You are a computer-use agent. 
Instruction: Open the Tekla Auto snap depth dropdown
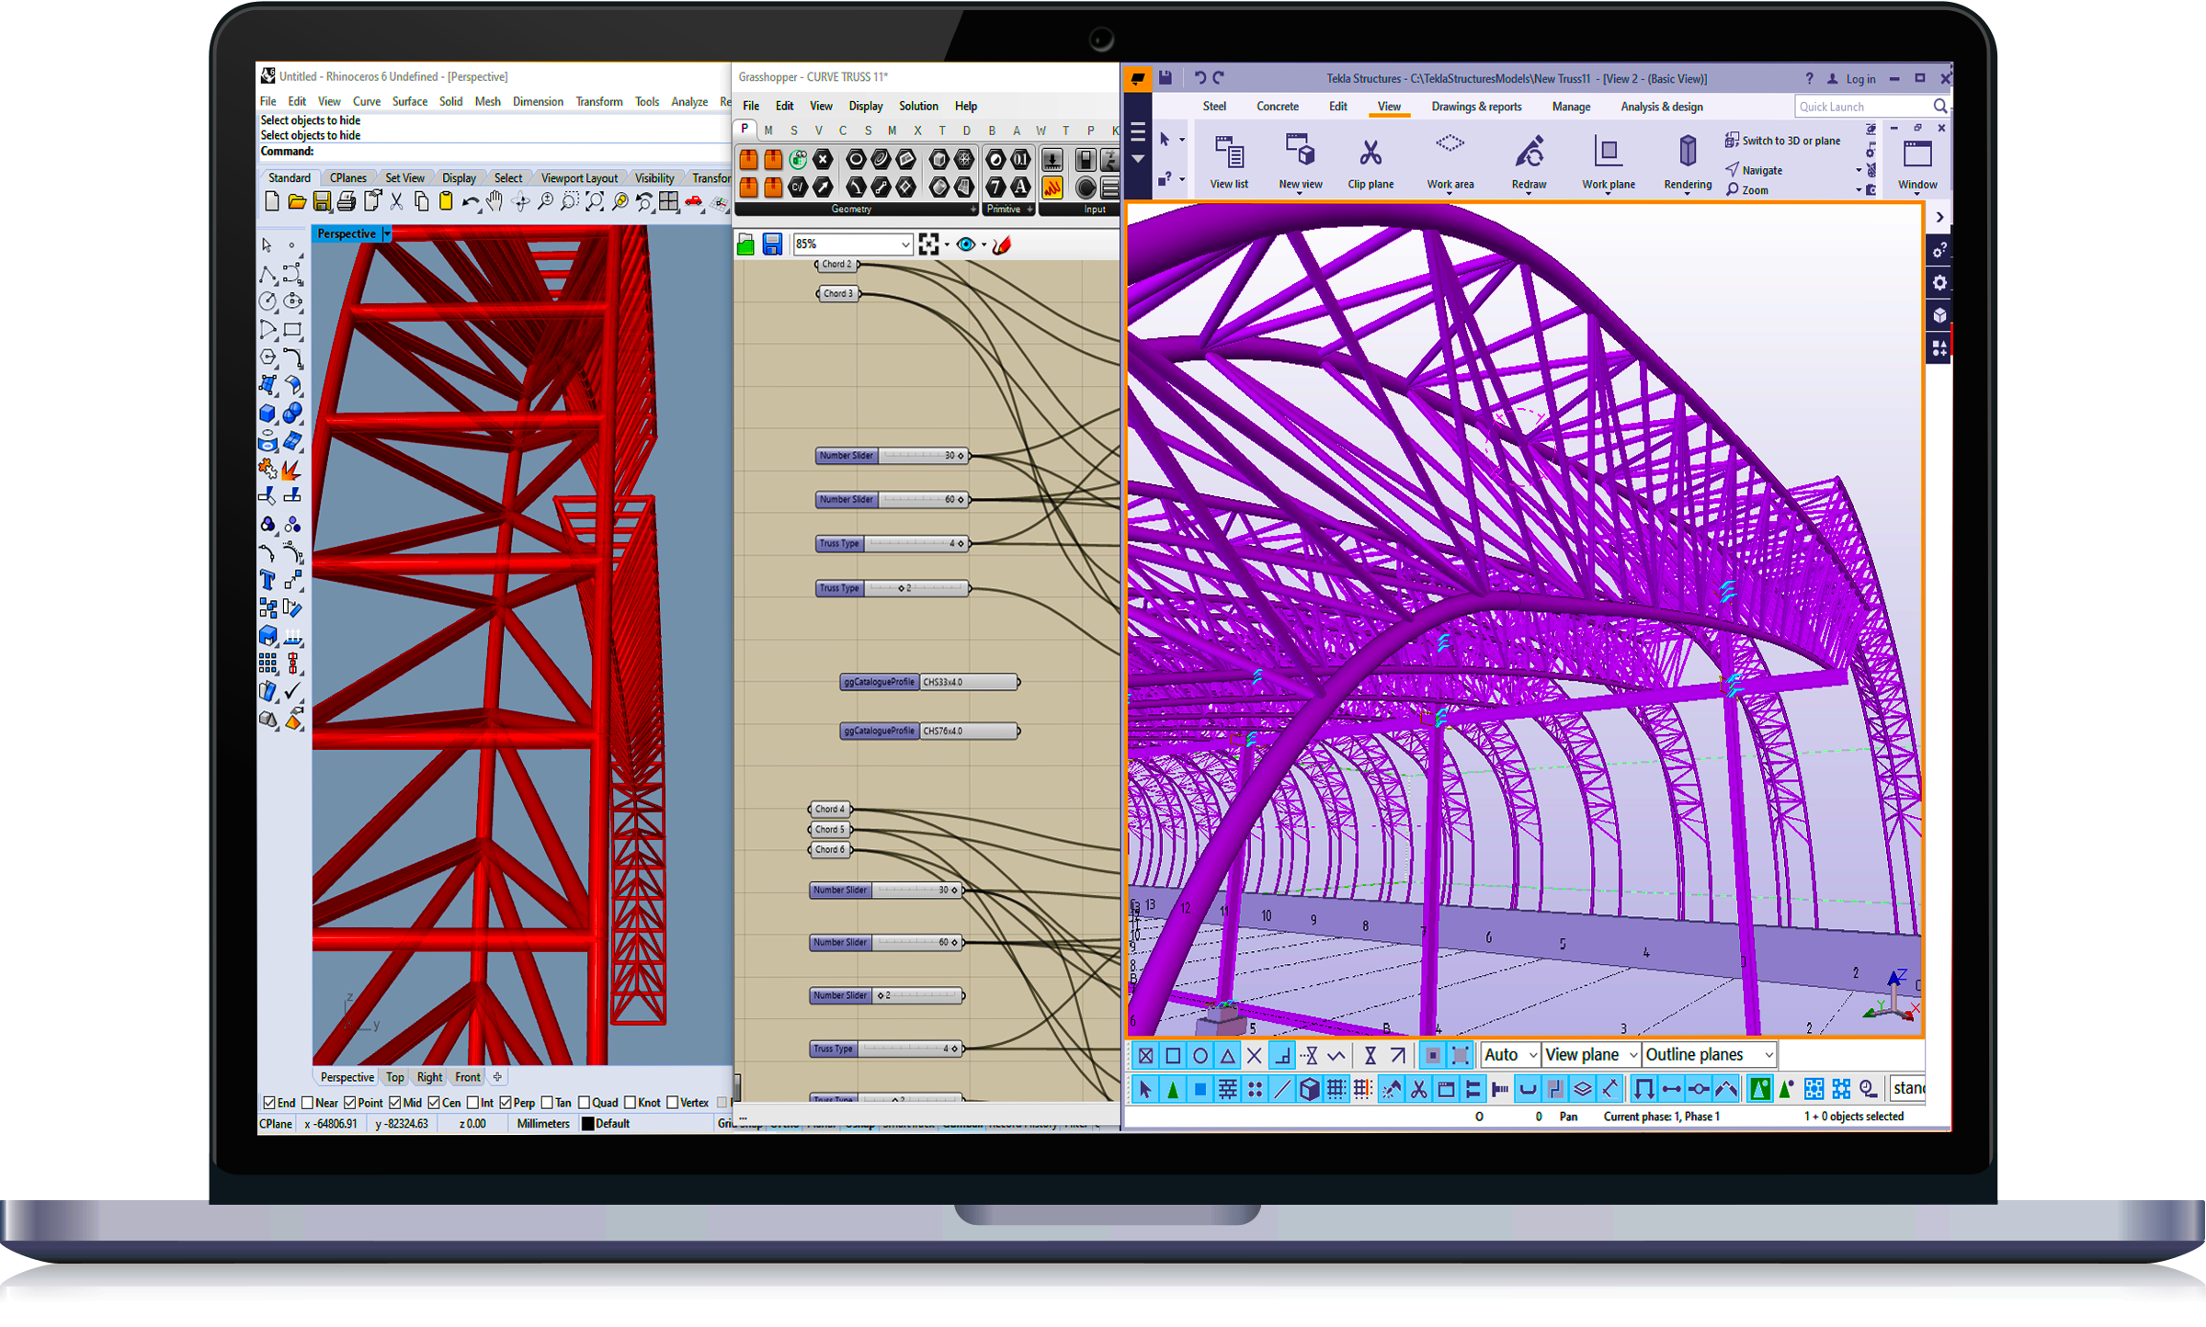[1531, 1055]
